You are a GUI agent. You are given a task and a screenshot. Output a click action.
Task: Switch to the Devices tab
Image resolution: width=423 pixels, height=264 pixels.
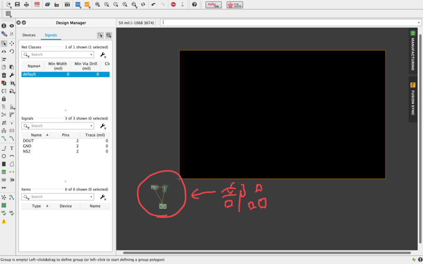coord(29,35)
